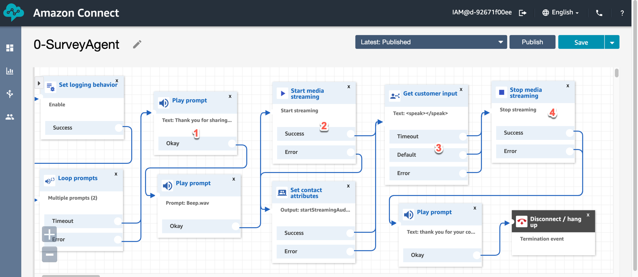This screenshot has width=638, height=277.
Task: Click the Stop media streaming square icon
Action: pyautogui.click(x=502, y=92)
